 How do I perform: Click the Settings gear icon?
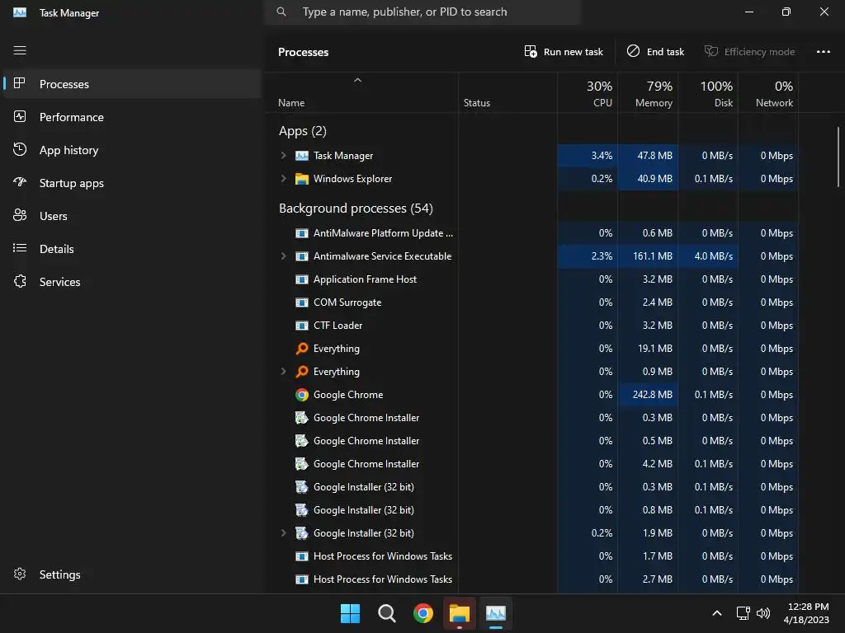coord(20,574)
